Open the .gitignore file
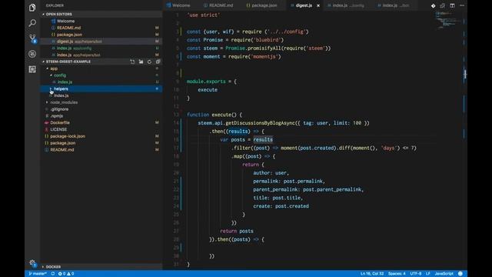 pos(59,109)
